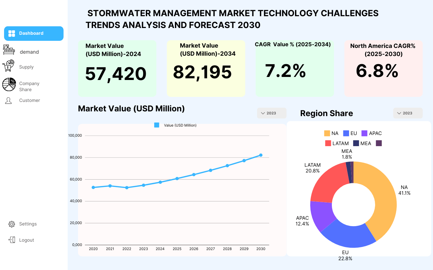Click the 'LATAM 20.8%' pie label
433x270 pixels.
click(313, 168)
